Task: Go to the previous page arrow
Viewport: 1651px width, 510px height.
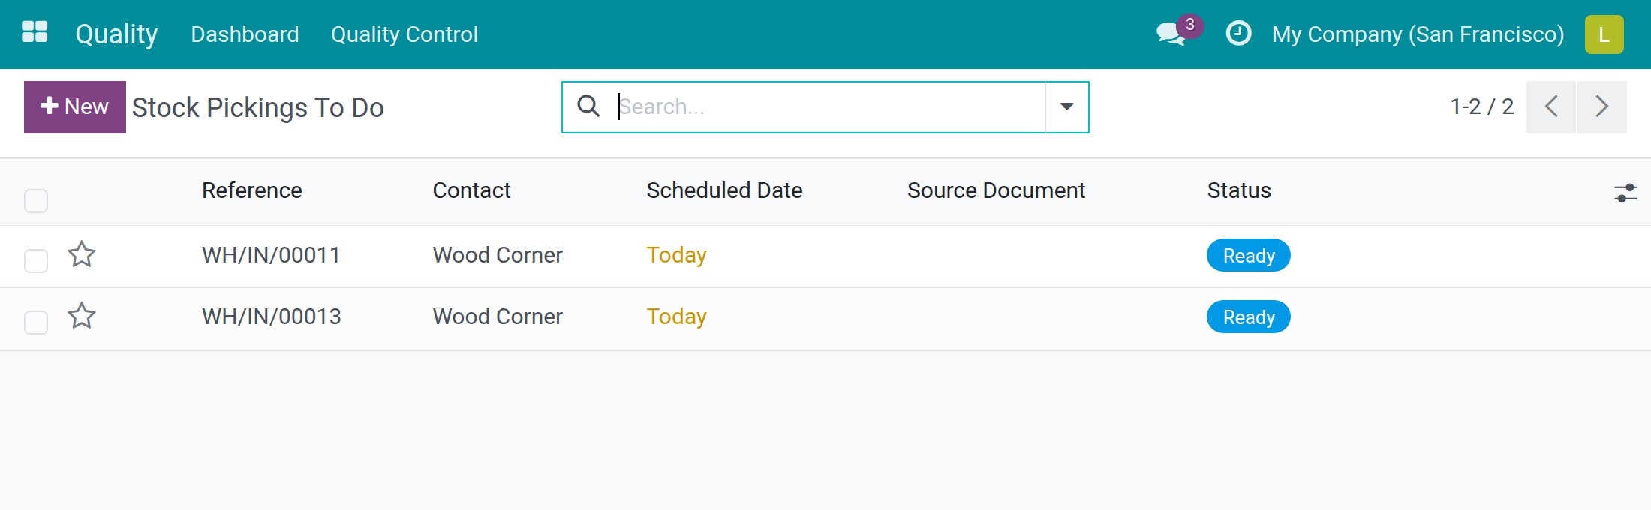Action: coord(1551,107)
